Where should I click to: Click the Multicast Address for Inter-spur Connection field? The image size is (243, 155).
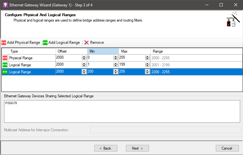pos(165,130)
